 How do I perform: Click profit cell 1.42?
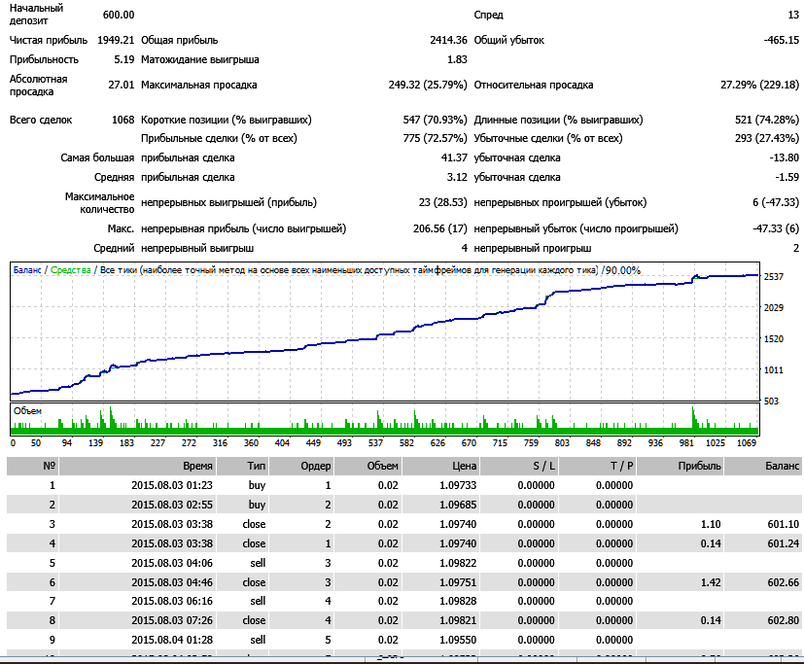711,583
